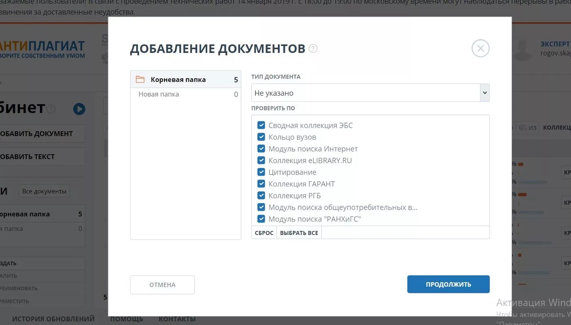Click ДОБАВИТЬ ДОКУМЕНТ in the sidebar
The height and width of the screenshot is (325, 571).
tap(37, 133)
